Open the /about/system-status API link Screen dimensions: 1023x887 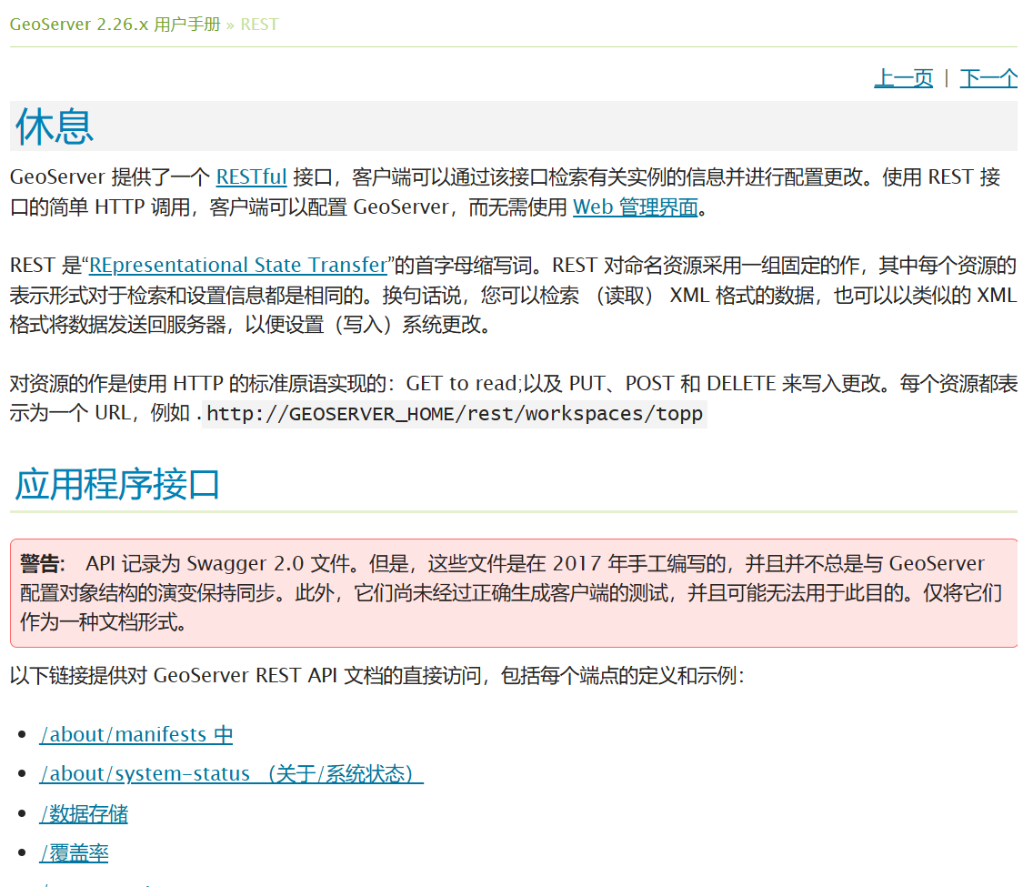point(231,773)
